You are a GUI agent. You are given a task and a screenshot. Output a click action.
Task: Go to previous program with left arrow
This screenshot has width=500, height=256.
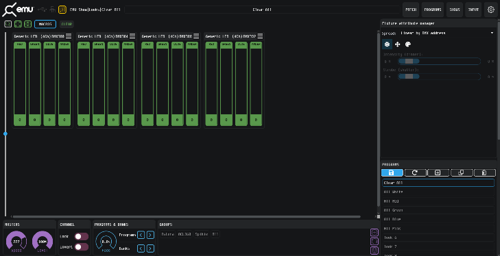pyautogui.click(x=141, y=235)
